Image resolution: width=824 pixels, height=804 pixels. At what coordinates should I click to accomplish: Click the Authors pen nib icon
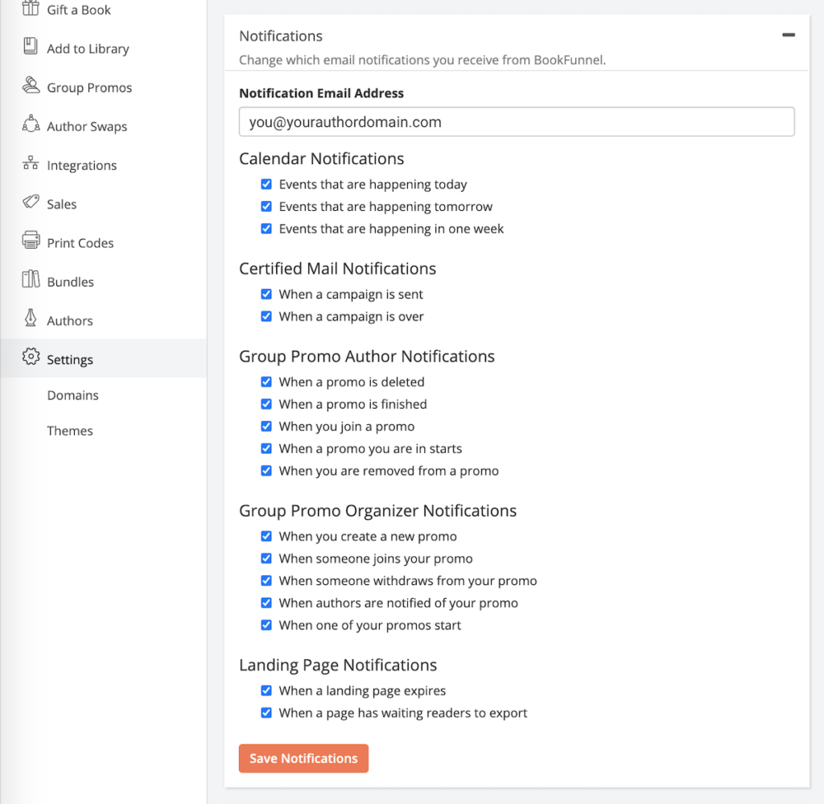pyautogui.click(x=31, y=318)
